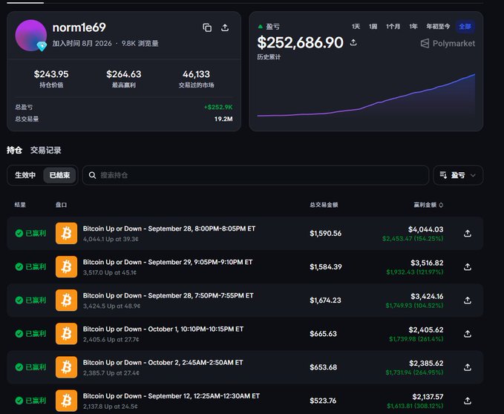504x414 pixels.
Task: Share the September 12, 12:25AM-12:30AM position
Action: (x=468, y=401)
